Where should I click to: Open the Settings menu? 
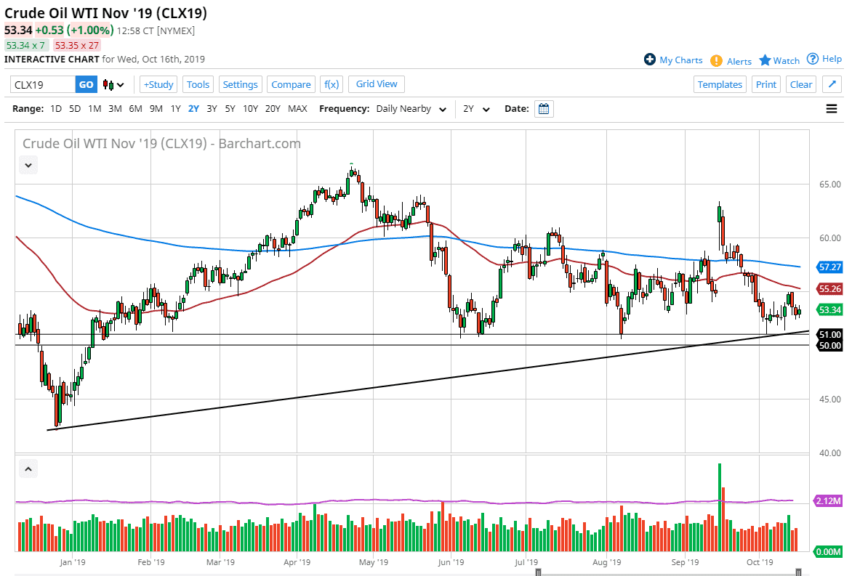(240, 84)
